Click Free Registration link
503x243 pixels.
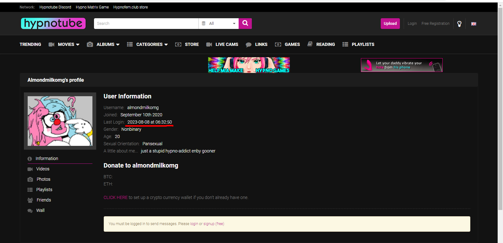pos(435,24)
